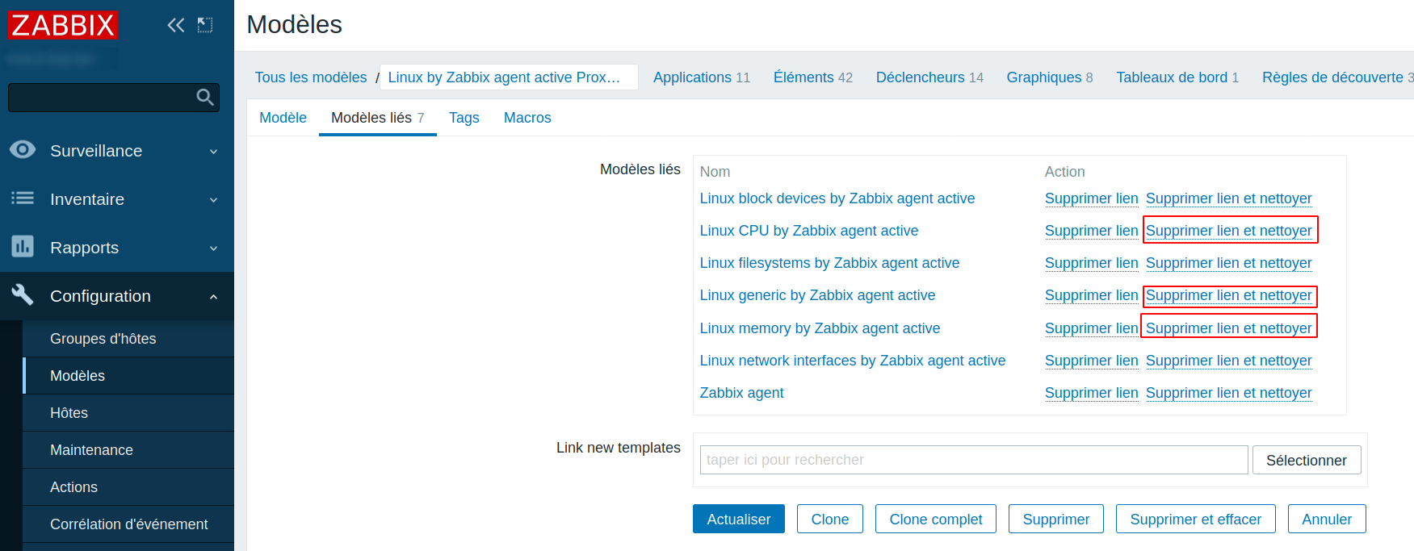Click the search magnifier icon
This screenshot has width=1414, height=551.
click(x=205, y=98)
